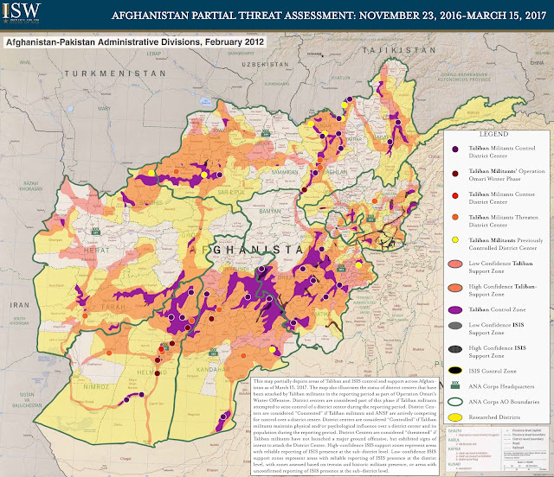
Task: Click the purple Taliban Control Zone swatch
Action: [455, 310]
